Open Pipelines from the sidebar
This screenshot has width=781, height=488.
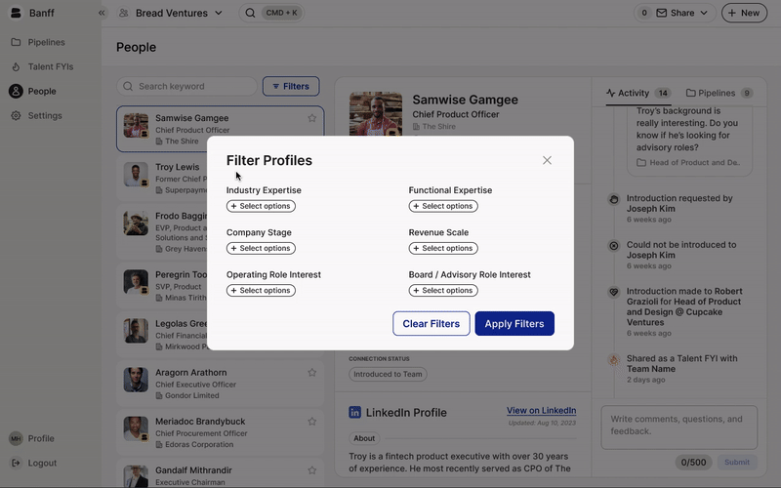click(x=38, y=42)
